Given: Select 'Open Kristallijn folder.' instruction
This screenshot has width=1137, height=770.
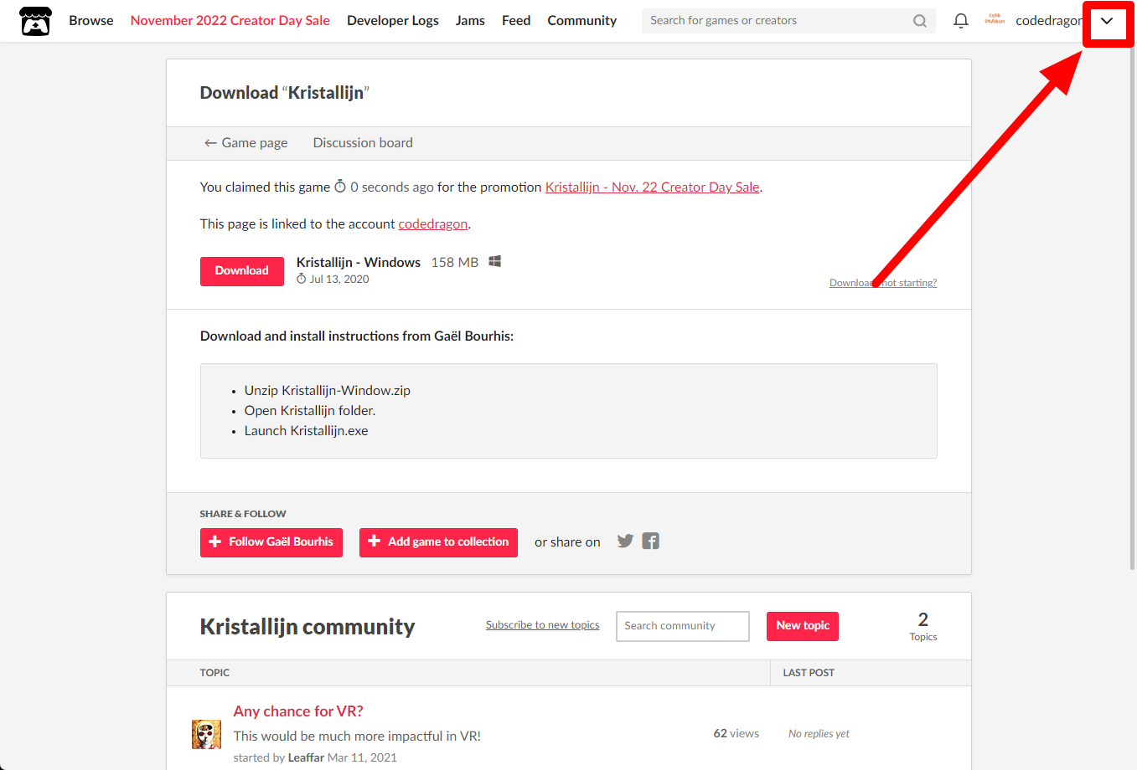Looking at the screenshot, I should [310, 411].
